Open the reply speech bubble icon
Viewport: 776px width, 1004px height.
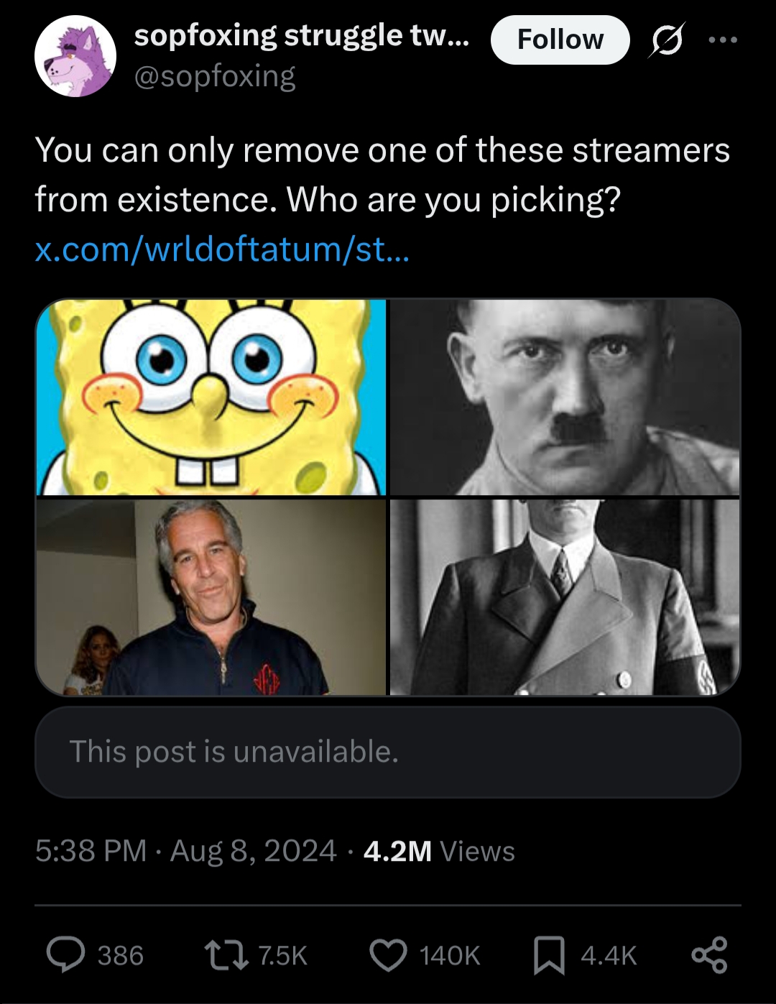65,955
